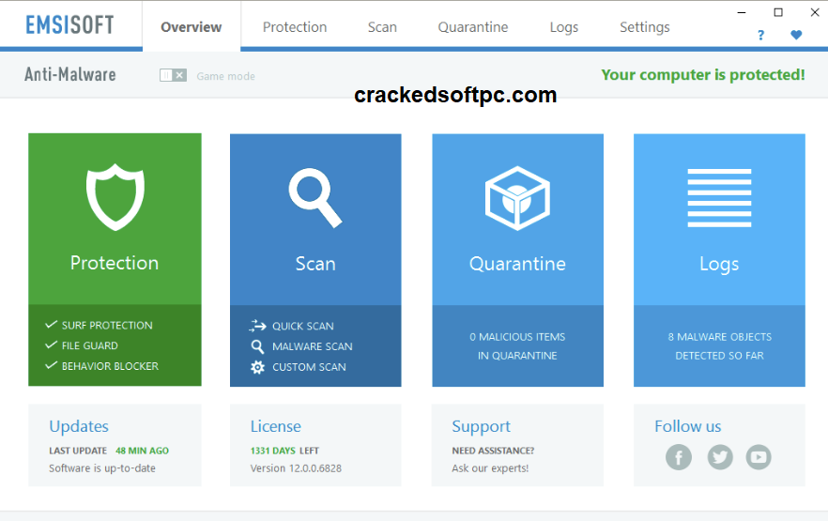The width and height of the screenshot is (828, 521).
Task: Open the Facebook page icon
Action: tap(679, 457)
